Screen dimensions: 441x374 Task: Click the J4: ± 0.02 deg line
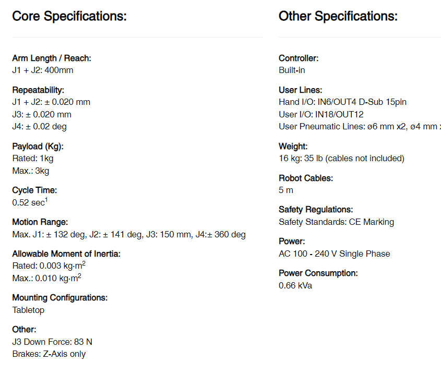(x=39, y=127)
